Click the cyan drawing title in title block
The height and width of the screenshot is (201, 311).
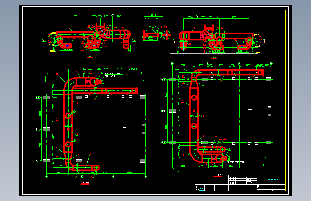[273, 180]
